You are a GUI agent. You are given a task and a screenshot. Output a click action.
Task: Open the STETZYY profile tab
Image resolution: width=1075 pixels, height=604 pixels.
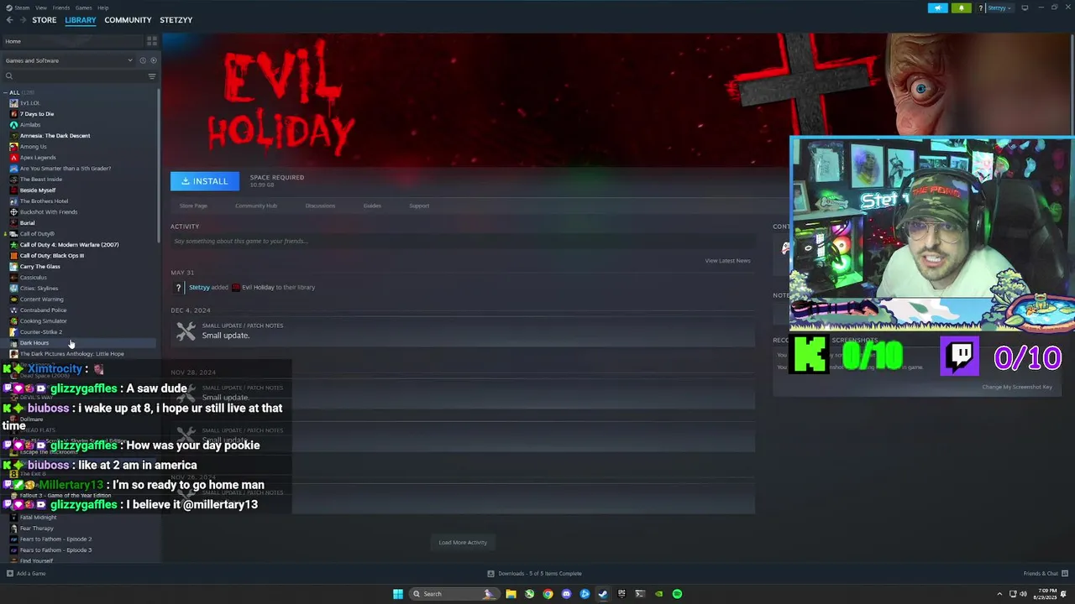(176, 20)
